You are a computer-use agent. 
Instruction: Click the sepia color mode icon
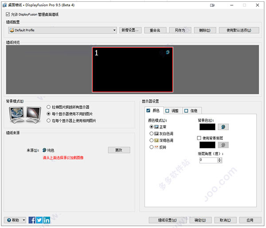coord(156,140)
